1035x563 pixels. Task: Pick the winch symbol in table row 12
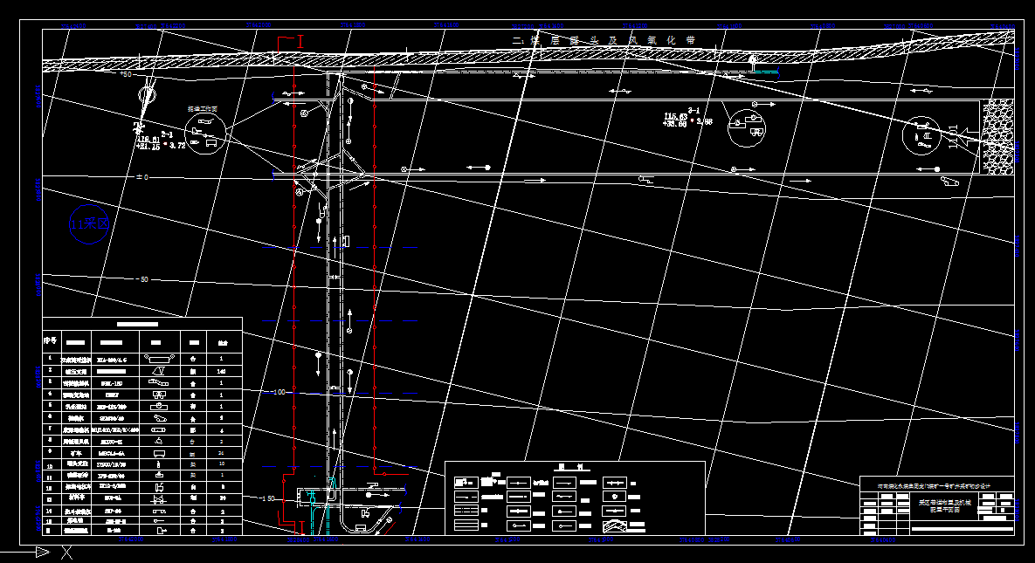click(x=160, y=486)
